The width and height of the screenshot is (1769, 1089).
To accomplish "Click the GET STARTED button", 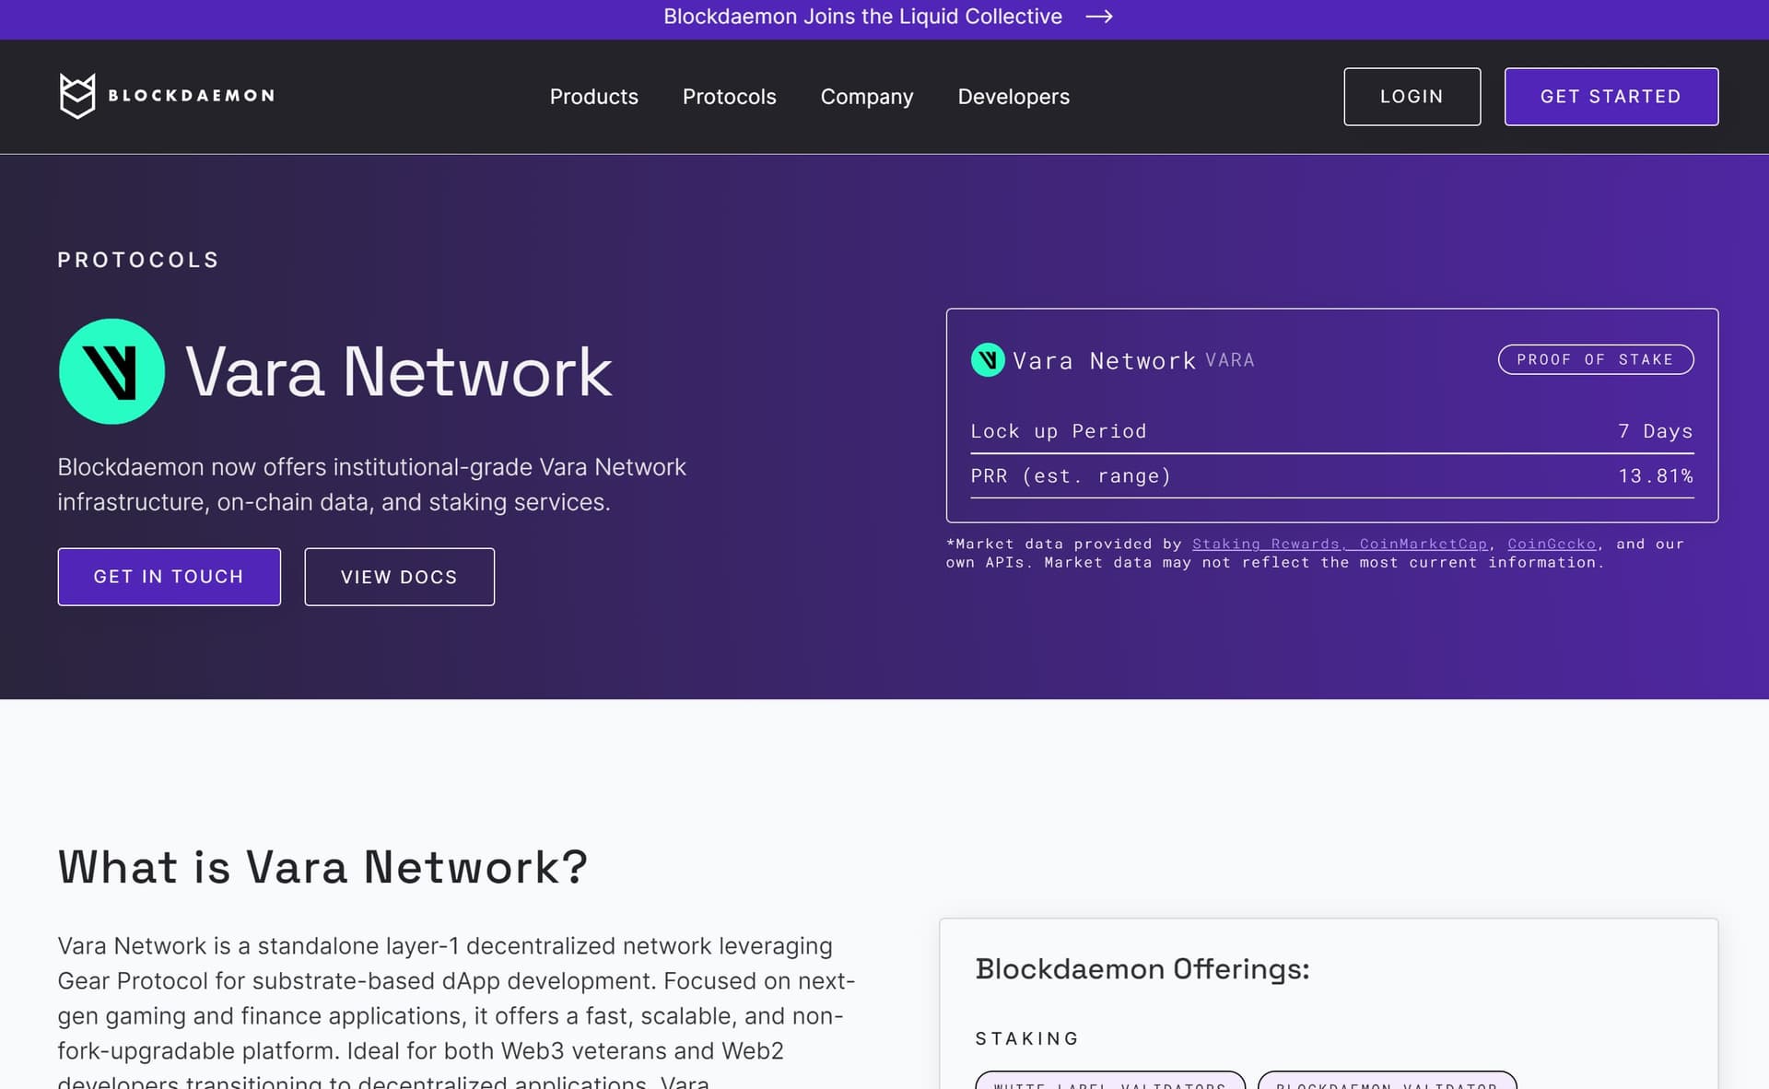I will pyautogui.click(x=1610, y=97).
